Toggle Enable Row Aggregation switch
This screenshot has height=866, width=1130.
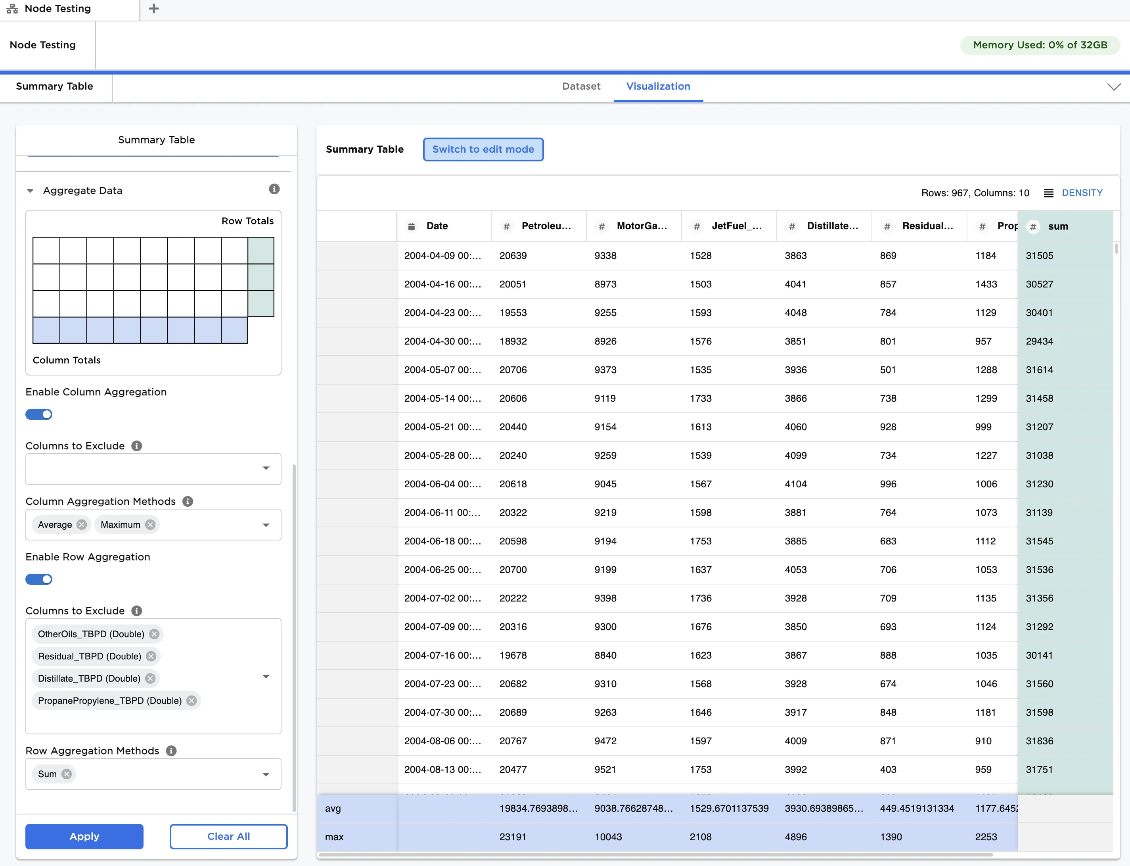(39, 579)
